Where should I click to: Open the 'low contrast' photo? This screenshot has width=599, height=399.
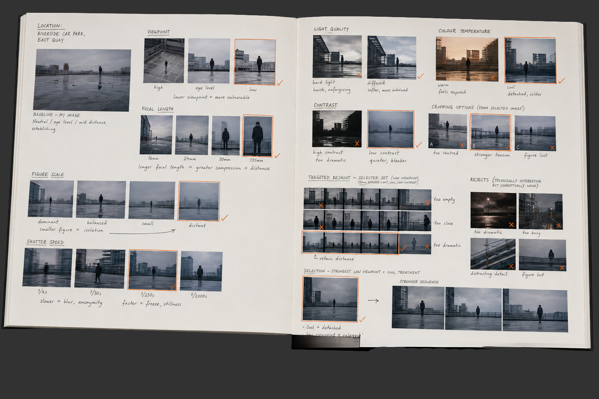click(390, 130)
